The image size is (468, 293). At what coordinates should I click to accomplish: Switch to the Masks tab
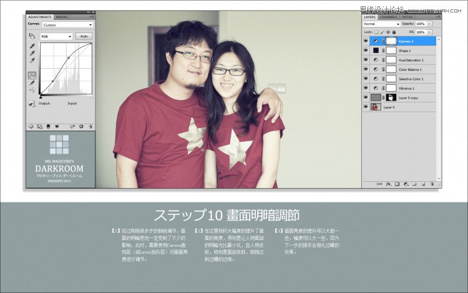(62, 17)
